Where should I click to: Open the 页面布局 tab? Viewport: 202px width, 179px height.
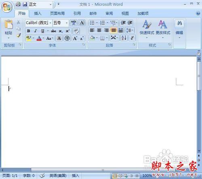click(x=57, y=13)
